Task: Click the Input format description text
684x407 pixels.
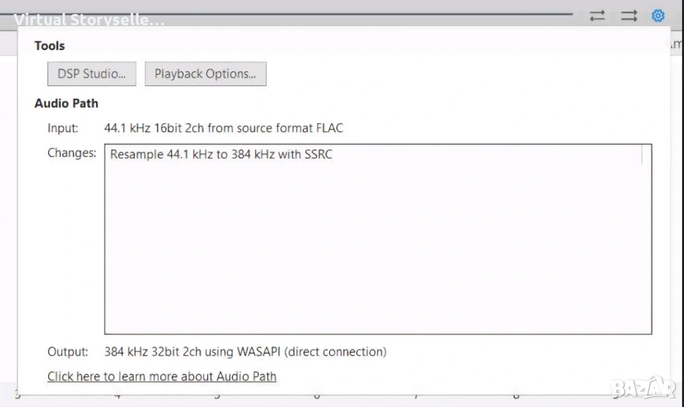Action: point(224,127)
